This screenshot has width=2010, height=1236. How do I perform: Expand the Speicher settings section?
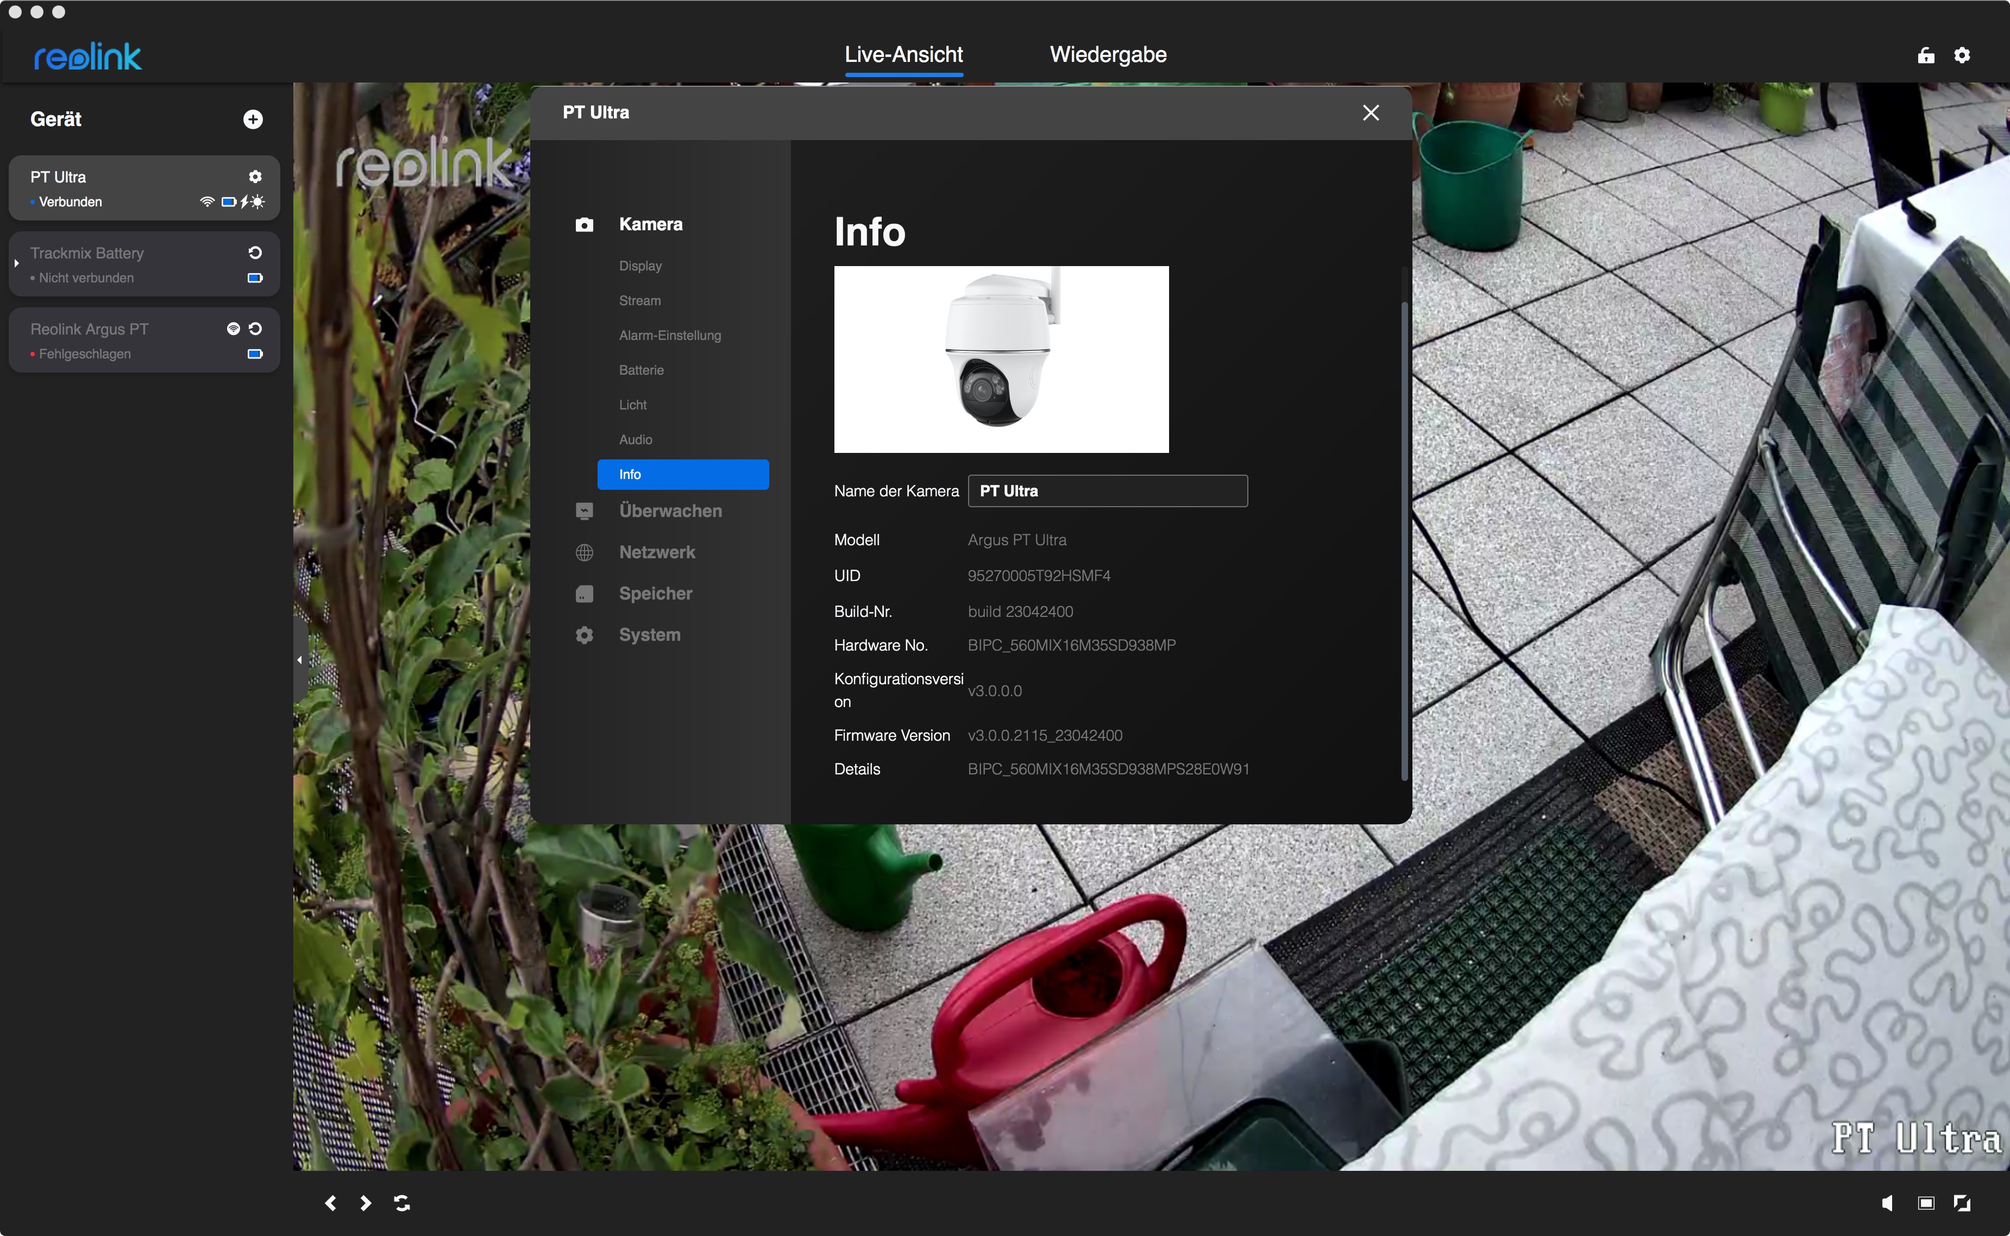(x=655, y=594)
